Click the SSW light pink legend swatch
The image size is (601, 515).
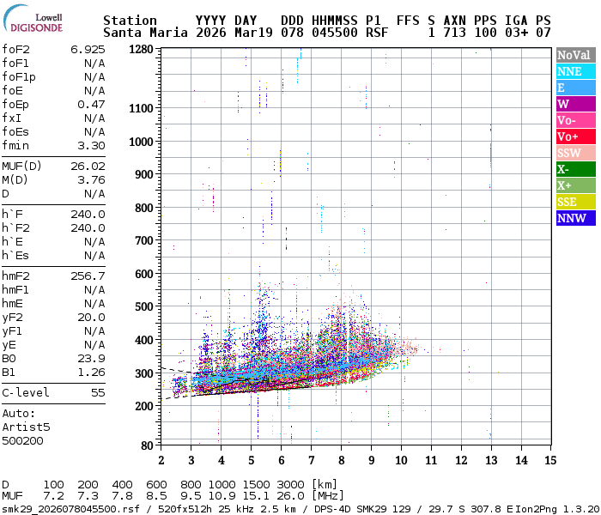point(574,153)
